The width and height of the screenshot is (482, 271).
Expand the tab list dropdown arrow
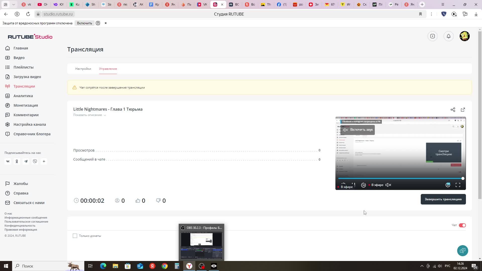click(14, 5)
